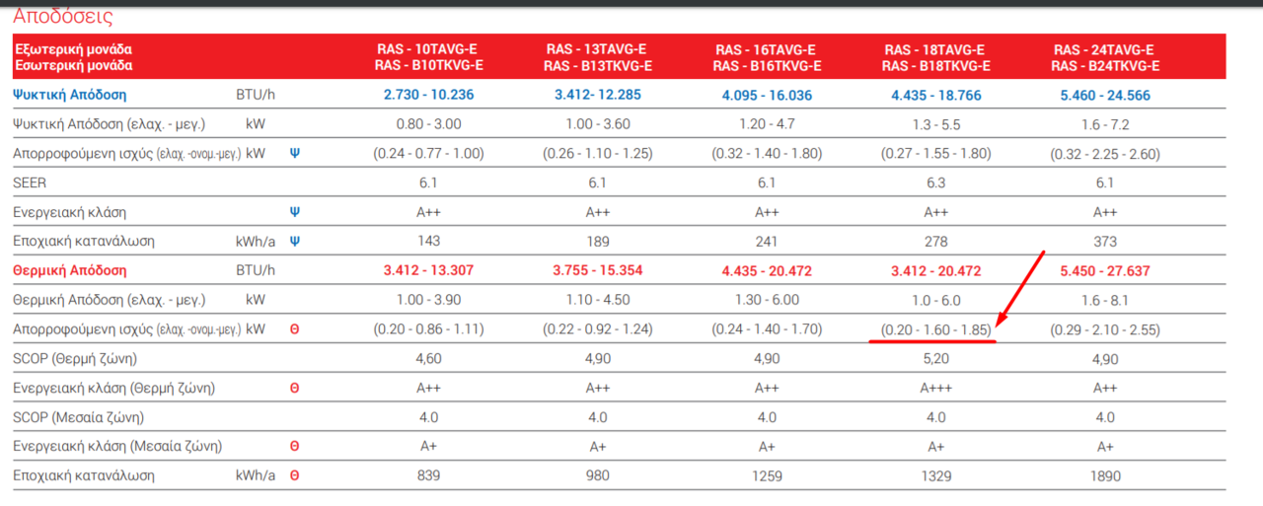
Task: Click the power value "(0.32 - 2.25 - 2.60)"
Action: coord(1105,154)
